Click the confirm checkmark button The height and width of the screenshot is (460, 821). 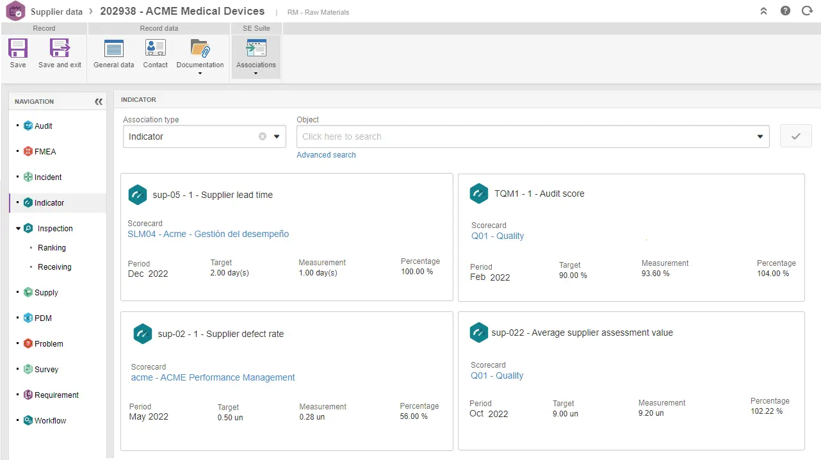[796, 136]
